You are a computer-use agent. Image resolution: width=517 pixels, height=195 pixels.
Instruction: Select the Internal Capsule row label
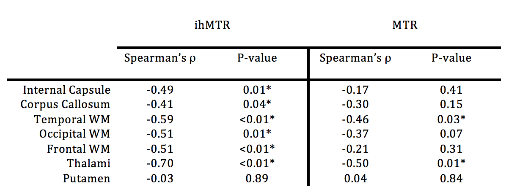[66, 90]
